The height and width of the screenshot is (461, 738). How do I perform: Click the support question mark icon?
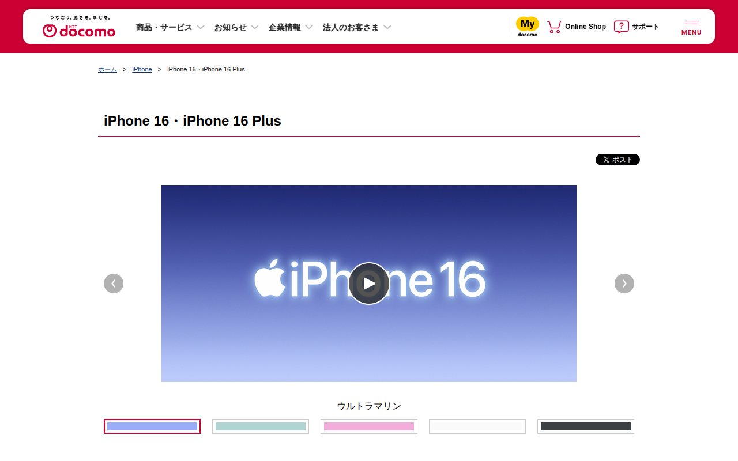(621, 27)
